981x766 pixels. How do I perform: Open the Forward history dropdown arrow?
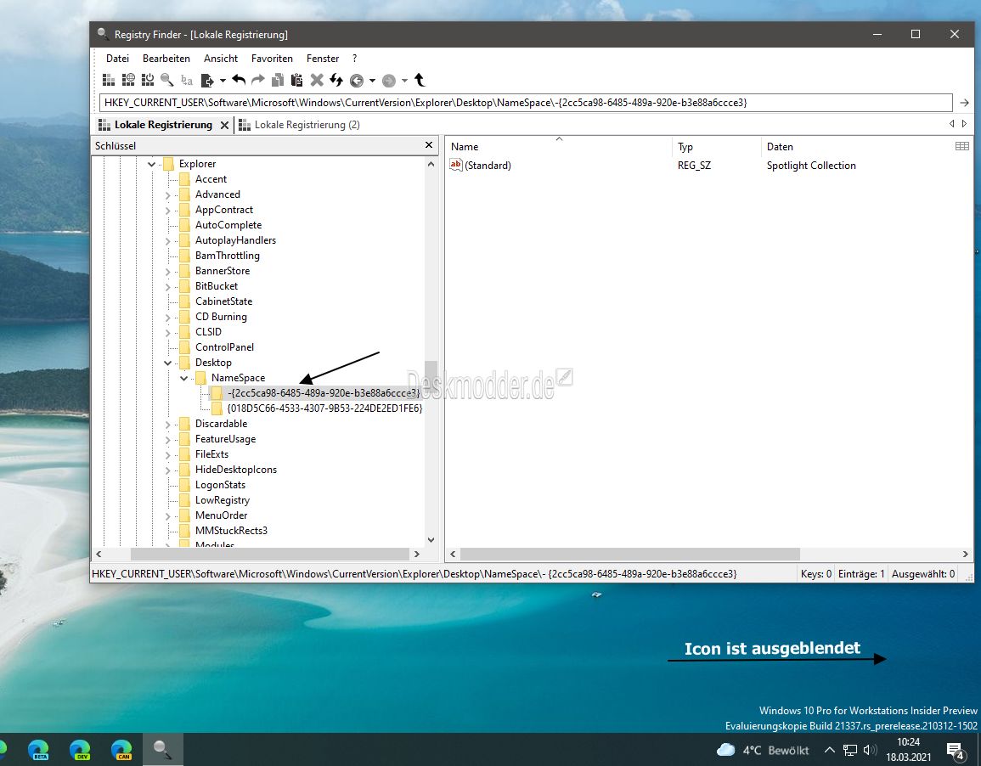pos(404,81)
